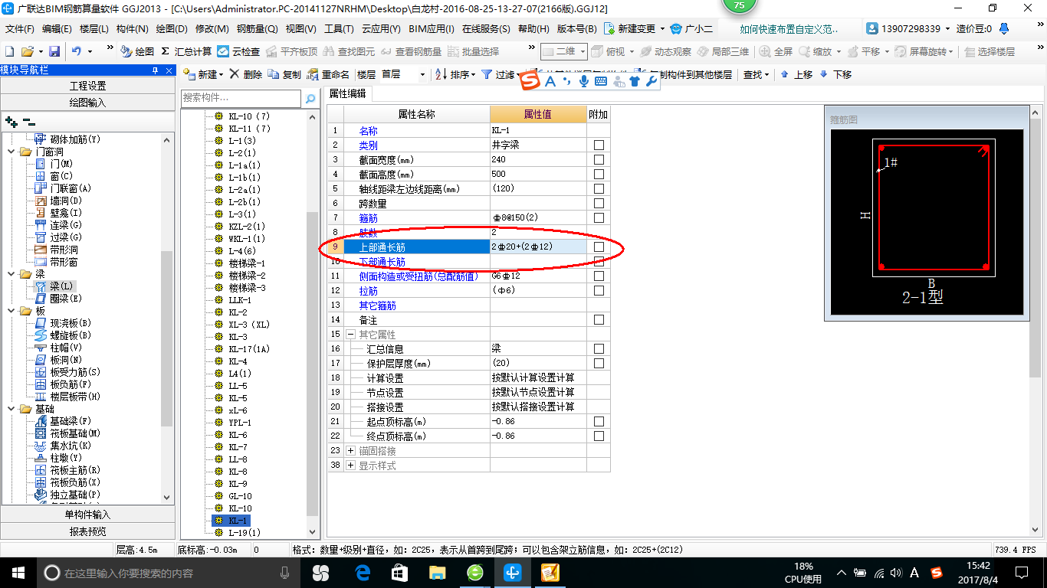Image resolution: width=1047 pixels, height=588 pixels.
Task: Open Edge browser from taskbar
Action: coord(362,572)
